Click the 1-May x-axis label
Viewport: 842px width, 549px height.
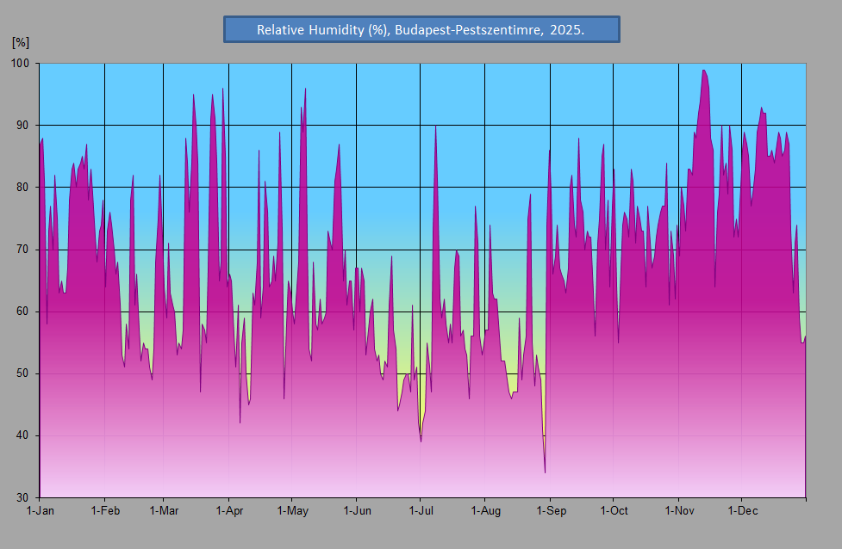tap(293, 510)
